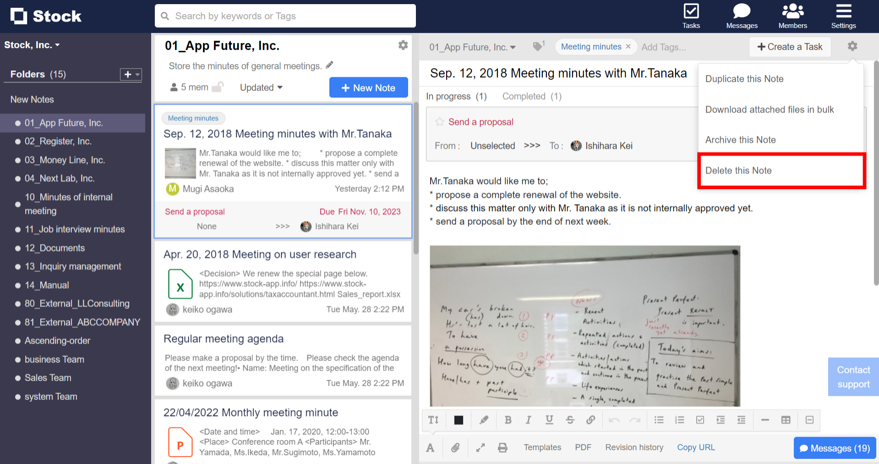Apply strikethrough formatting icon
Viewport: 879px width, 464px height.
click(x=570, y=420)
